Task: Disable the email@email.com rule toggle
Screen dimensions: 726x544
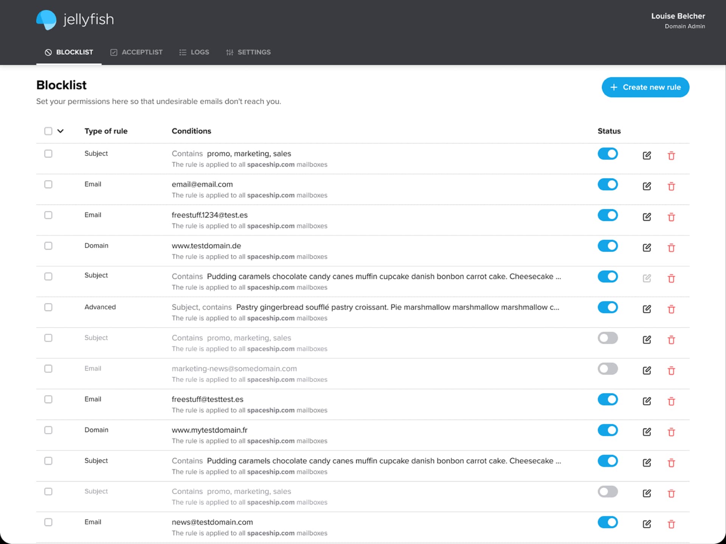Action: 608,184
